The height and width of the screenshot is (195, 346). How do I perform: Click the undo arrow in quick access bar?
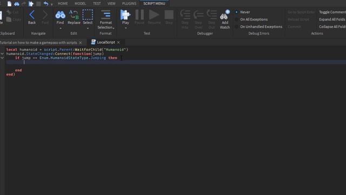click(45, 4)
